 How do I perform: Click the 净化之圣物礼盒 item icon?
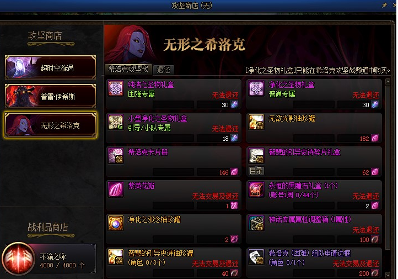[x=256, y=88]
